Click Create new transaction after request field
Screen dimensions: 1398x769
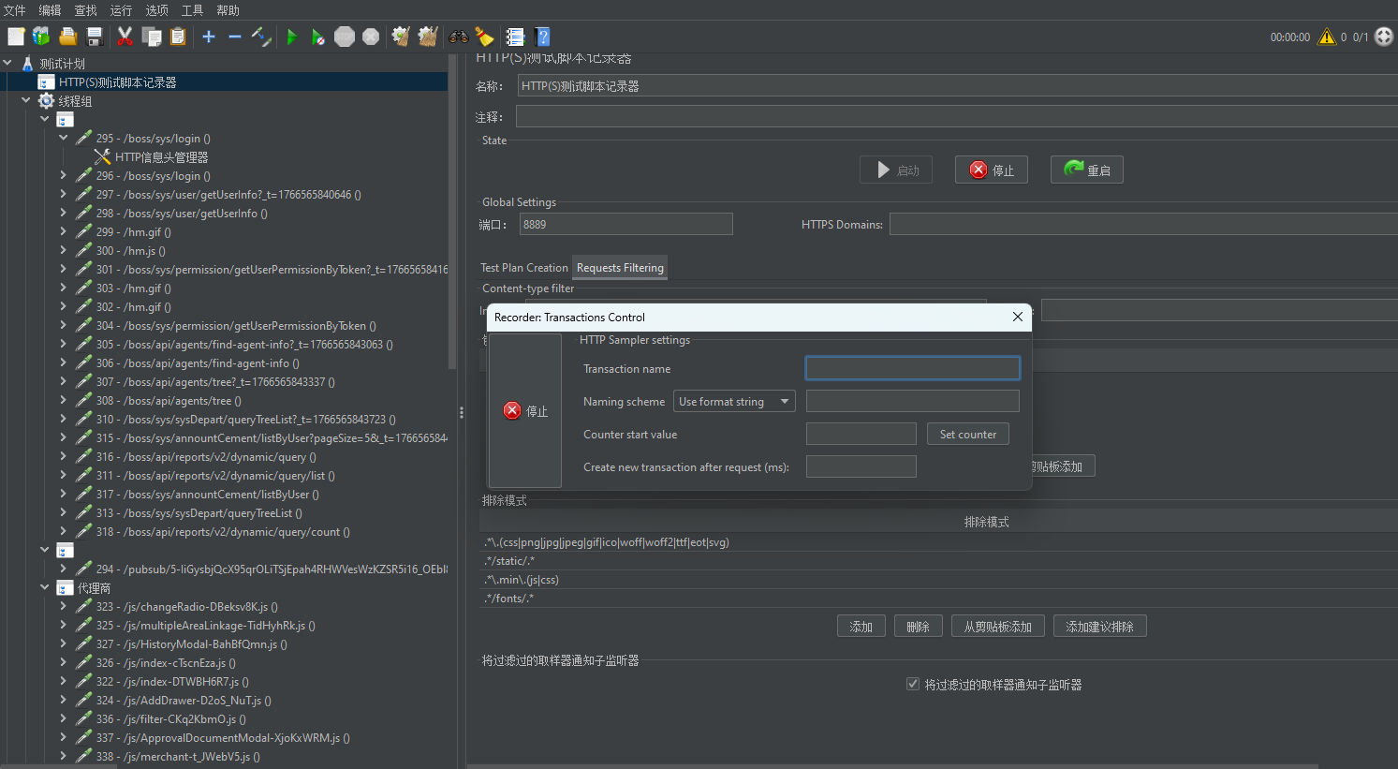pyautogui.click(x=861, y=466)
